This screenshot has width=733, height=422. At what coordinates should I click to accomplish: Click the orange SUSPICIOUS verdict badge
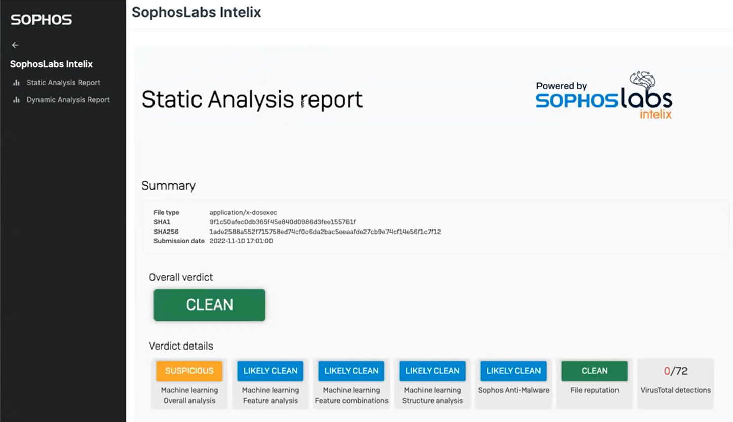(x=189, y=371)
